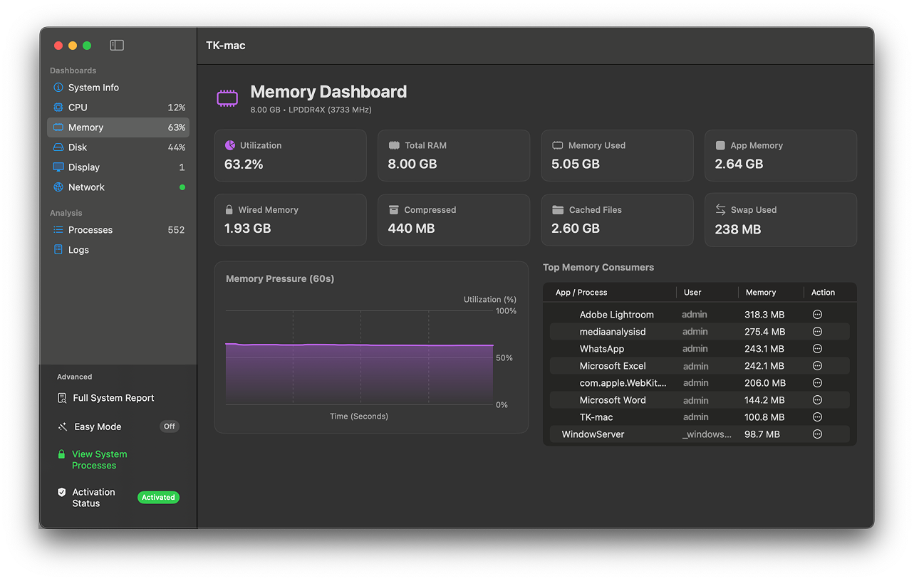Open the Display dashboard
914x581 pixels.
point(85,167)
